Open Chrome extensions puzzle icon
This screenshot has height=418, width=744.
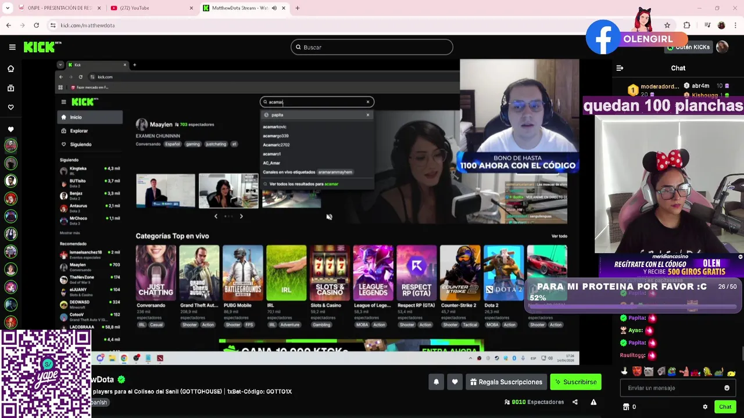(x=686, y=25)
